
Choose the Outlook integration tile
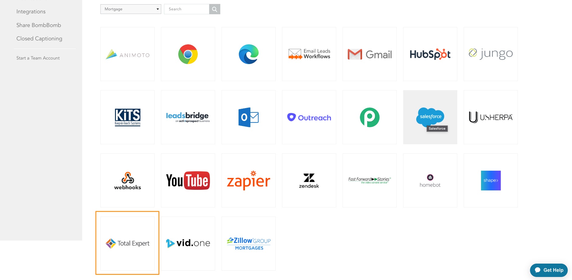point(249,117)
